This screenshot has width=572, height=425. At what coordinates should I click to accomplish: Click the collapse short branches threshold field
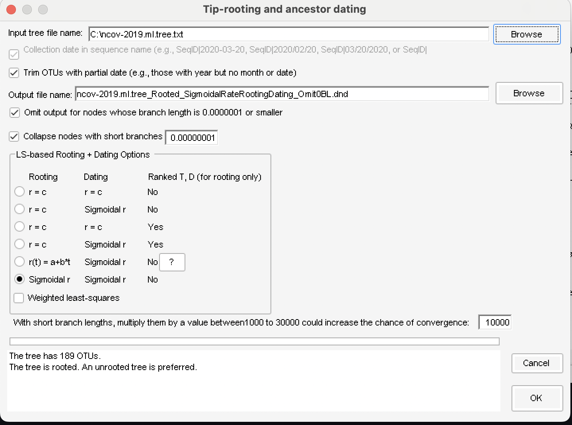tap(191, 138)
